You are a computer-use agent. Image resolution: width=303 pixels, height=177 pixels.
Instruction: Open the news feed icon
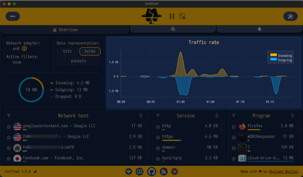164,171
